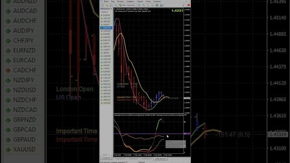Click the Important Time 1 label on small chart

click(124, 97)
